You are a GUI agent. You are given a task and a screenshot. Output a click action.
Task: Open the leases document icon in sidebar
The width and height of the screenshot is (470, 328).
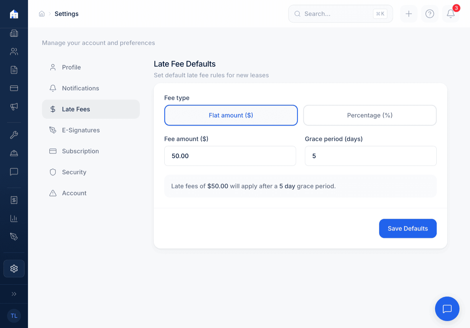click(x=14, y=70)
